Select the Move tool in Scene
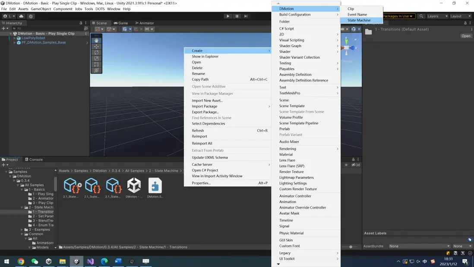The image size is (474, 267). [x=96, y=47]
